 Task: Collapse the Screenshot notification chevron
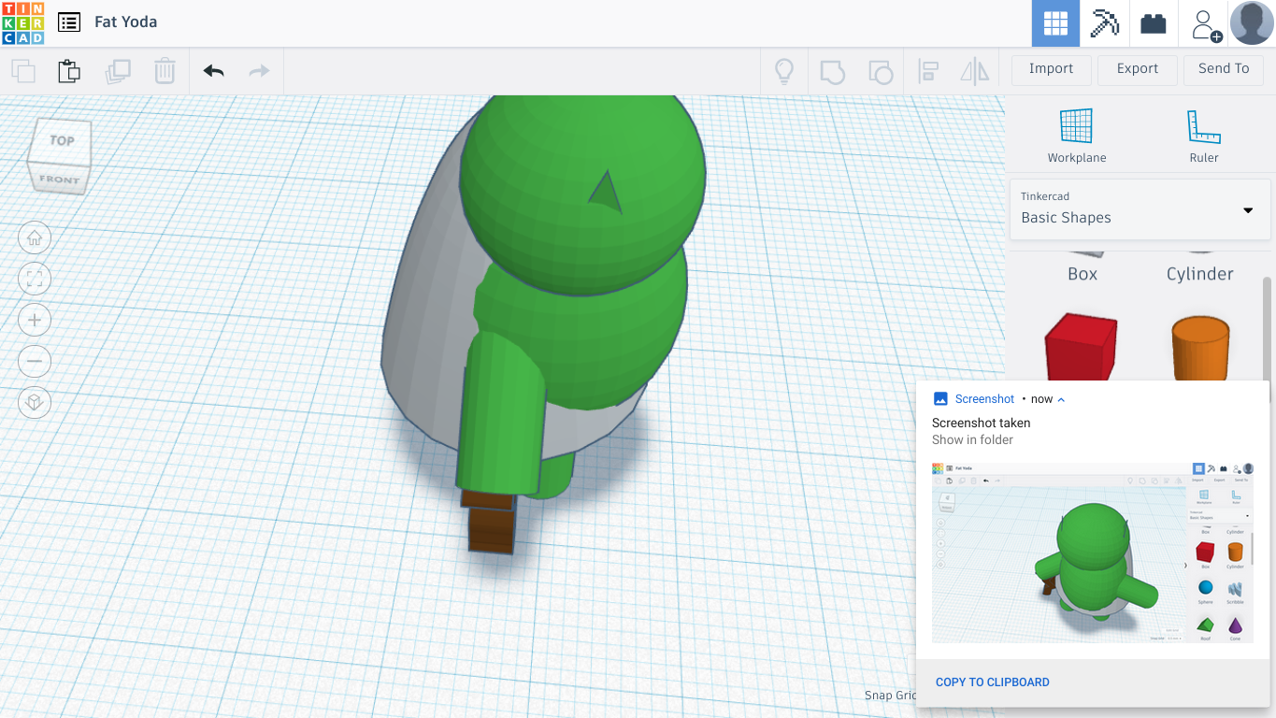point(1061,399)
